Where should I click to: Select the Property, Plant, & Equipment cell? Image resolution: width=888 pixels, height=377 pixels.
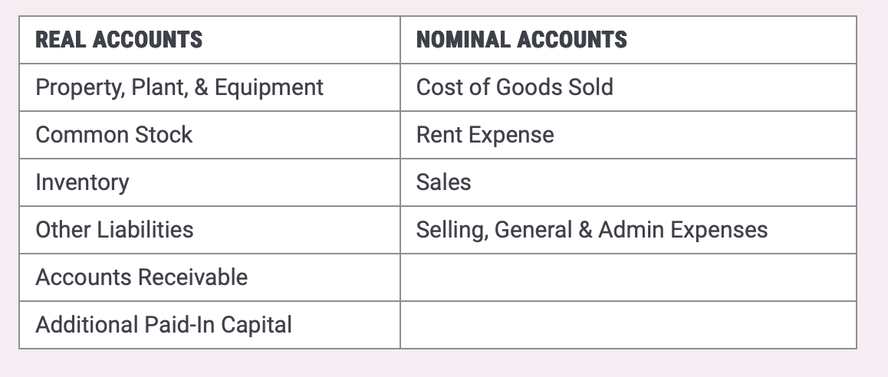pos(179,87)
